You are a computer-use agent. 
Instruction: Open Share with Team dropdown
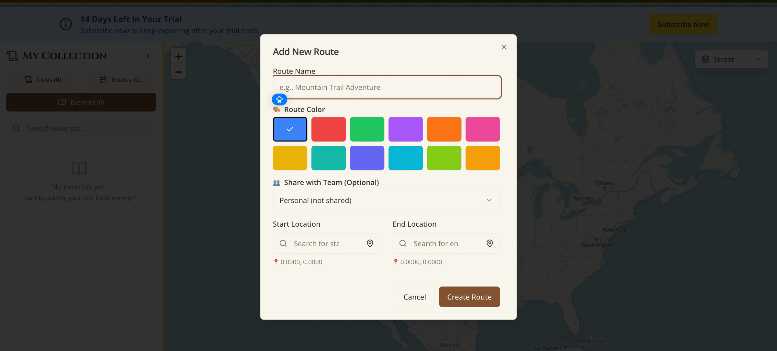386,200
